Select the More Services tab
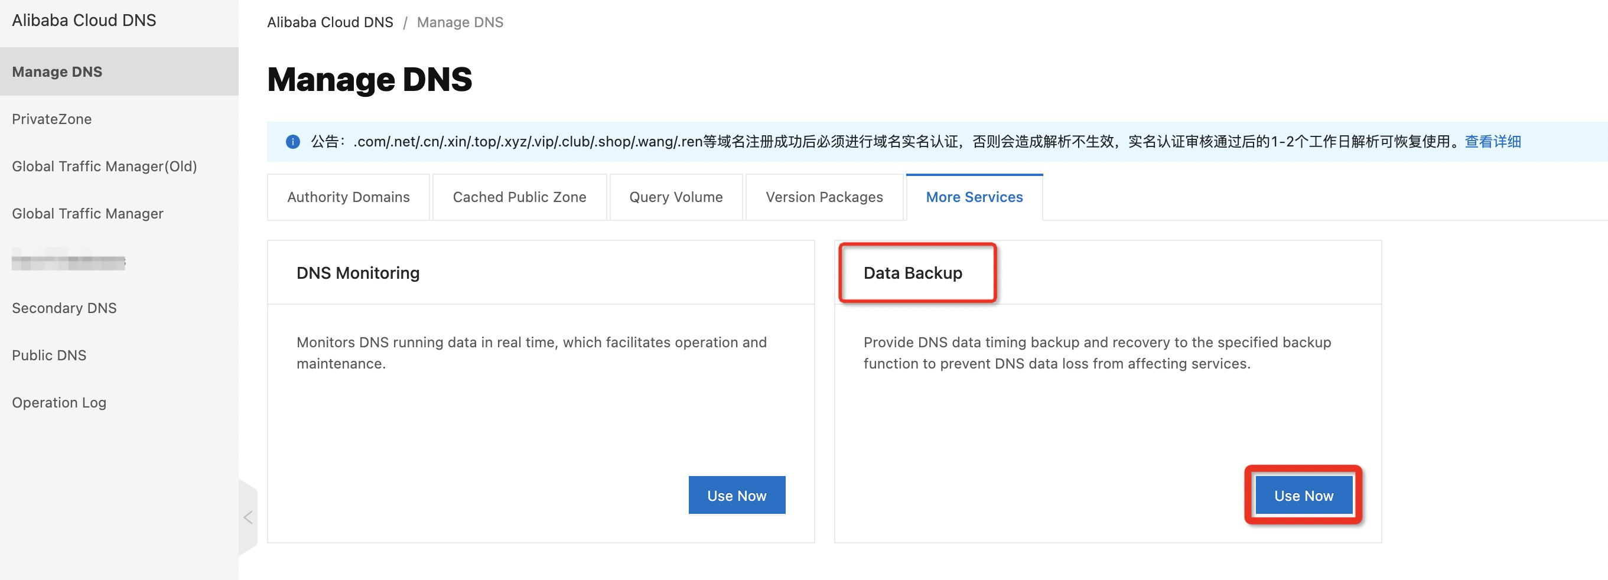Screen dimensions: 1608x580 (974, 197)
